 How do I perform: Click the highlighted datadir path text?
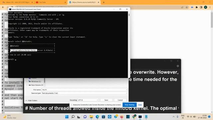(x=24, y=50)
